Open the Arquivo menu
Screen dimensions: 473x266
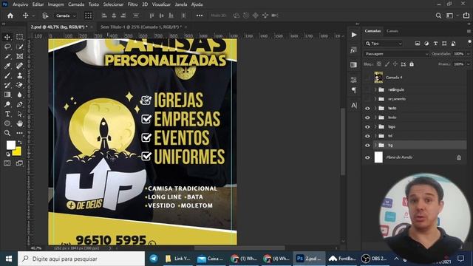20,4
